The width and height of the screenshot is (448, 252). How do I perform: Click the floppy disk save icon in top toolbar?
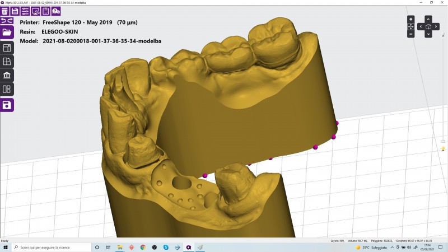point(15,11)
